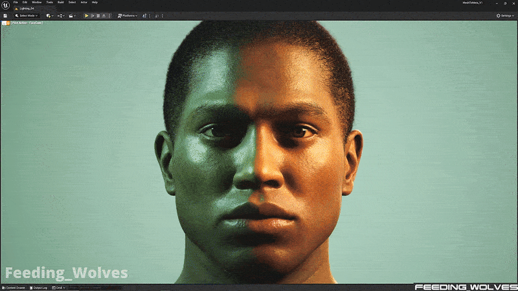Open the Content Drawer

tap(14, 288)
